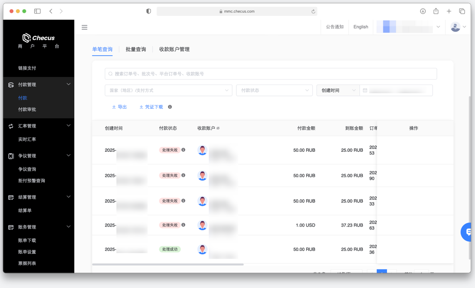Click the Safari share icon
This screenshot has height=288, width=475.
436,11
